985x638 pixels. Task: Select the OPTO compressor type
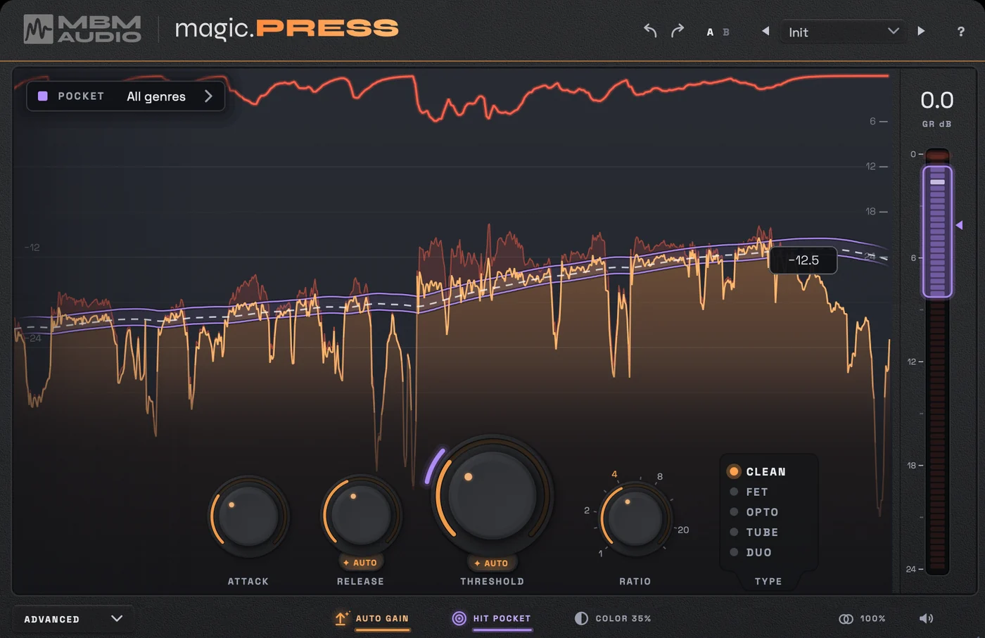[754, 512]
